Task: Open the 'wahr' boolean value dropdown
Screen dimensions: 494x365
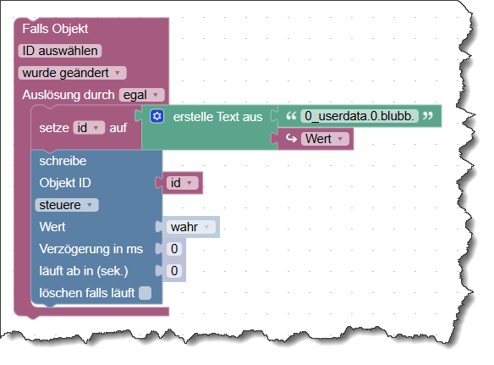Action: (191, 227)
